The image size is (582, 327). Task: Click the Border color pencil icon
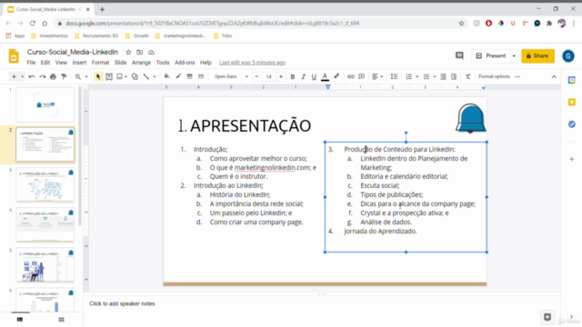[178, 76]
